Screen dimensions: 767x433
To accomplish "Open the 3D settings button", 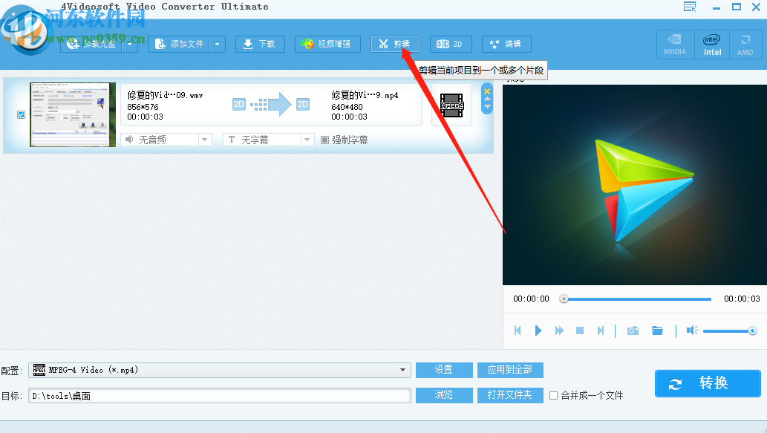I will (x=451, y=44).
